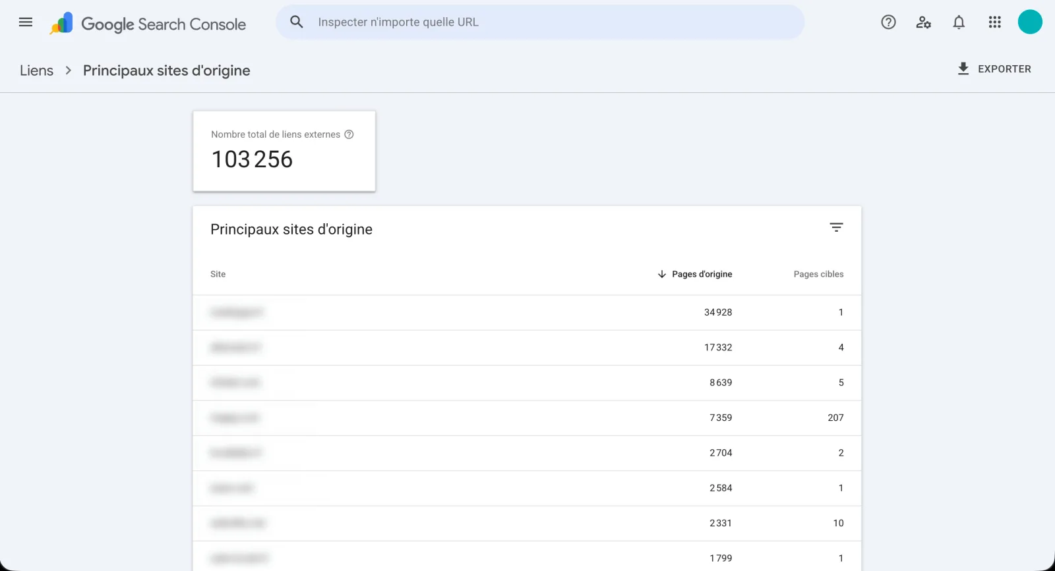Sort by Pages d'origine column

pos(702,274)
